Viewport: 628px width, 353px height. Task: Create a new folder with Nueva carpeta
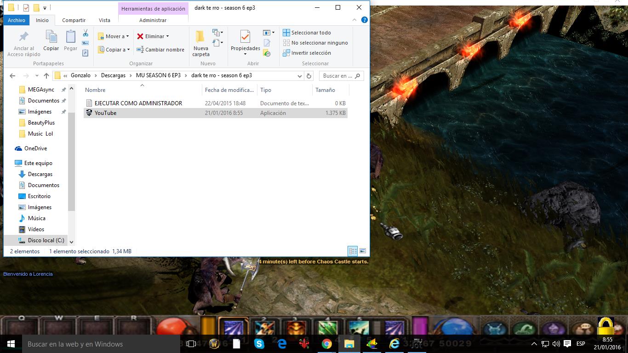click(x=201, y=44)
